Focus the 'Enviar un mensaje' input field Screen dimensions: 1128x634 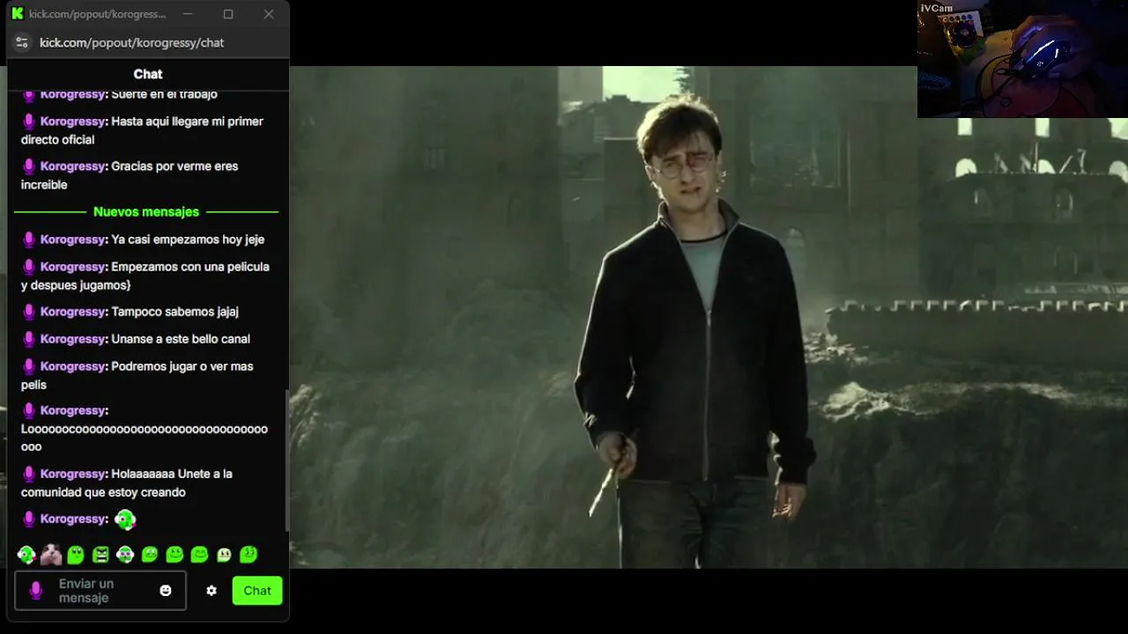[x=100, y=591]
